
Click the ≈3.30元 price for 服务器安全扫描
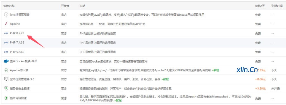(x=261, y=89)
